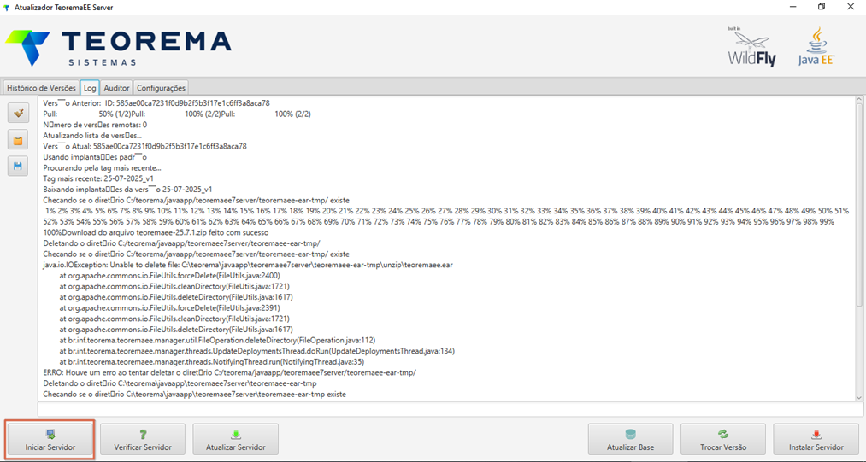
Task: Click the 'Atualizando lista de vers' log line
Action: pyautogui.click(x=92, y=136)
